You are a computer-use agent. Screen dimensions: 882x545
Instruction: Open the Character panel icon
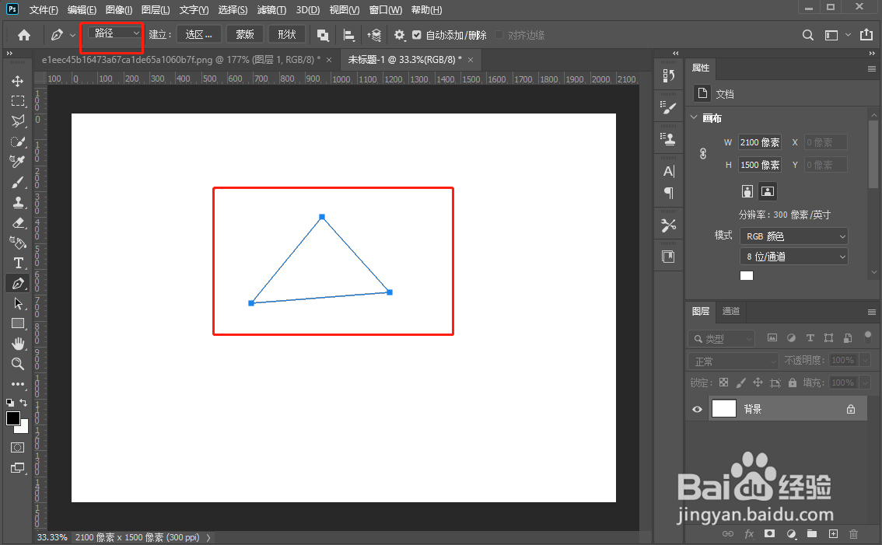668,171
